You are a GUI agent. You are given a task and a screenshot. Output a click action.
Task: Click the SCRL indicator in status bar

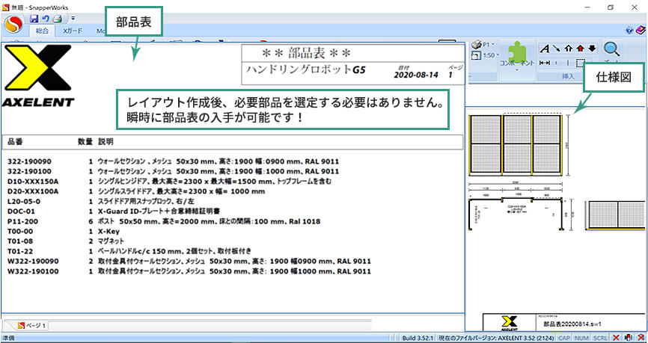pos(600,338)
